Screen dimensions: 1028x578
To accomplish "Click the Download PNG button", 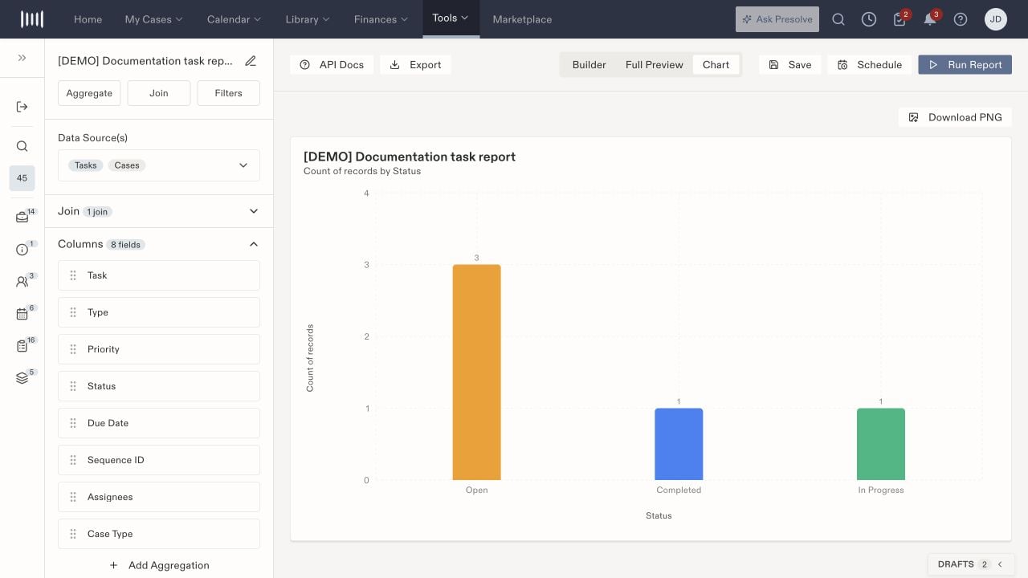I will 955,117.
